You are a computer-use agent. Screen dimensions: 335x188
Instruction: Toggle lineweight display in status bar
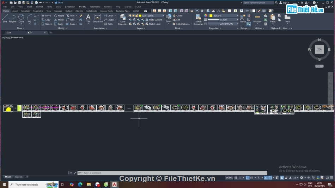(x=277, y=177)
